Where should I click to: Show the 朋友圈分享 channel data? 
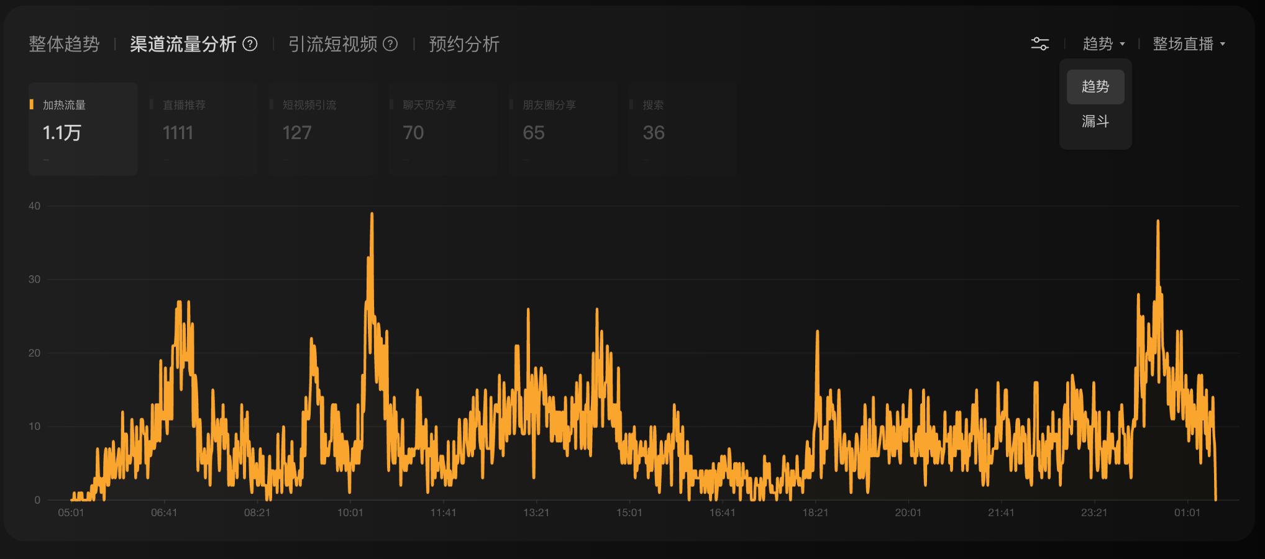pyautogui.click(x=562, y=129)
